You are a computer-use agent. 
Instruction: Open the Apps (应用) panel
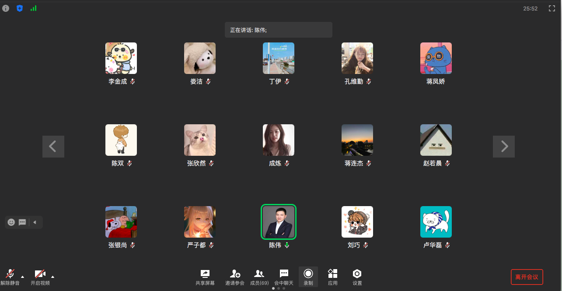point(333,277)
